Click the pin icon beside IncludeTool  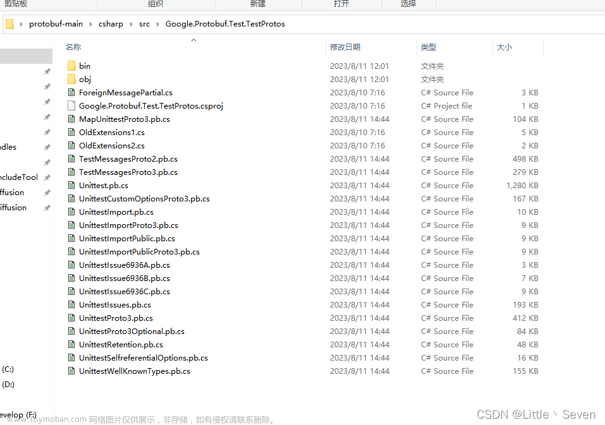pos(47,177)
